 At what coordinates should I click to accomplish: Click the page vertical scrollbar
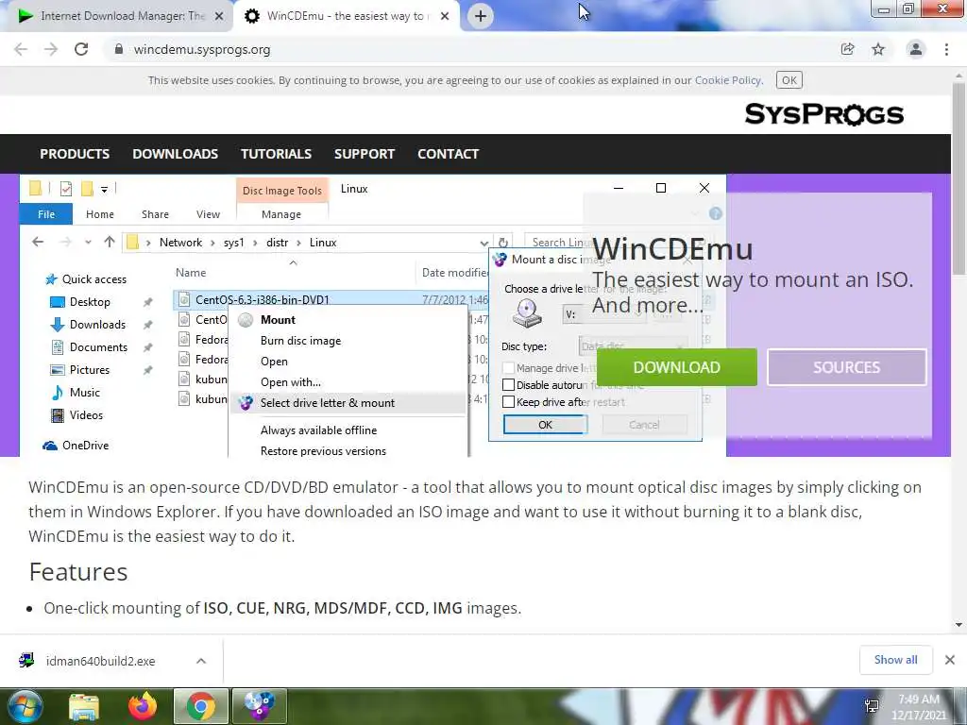coord(959,178)
